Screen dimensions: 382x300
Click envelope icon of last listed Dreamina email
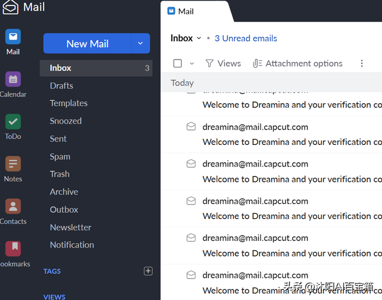coord(191,275)
